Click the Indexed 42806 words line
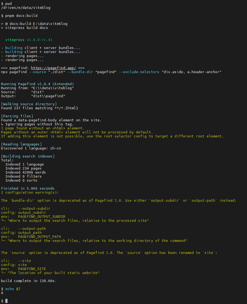This screenshot has height=304, width=247. point(25,172)
